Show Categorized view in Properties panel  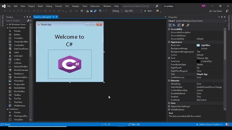coord(170,25)
